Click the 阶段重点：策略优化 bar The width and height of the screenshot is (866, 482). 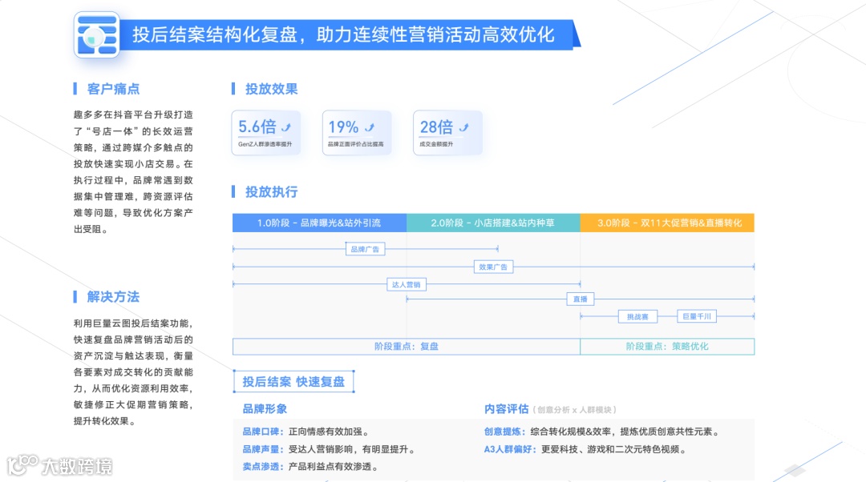coord(667,347)
